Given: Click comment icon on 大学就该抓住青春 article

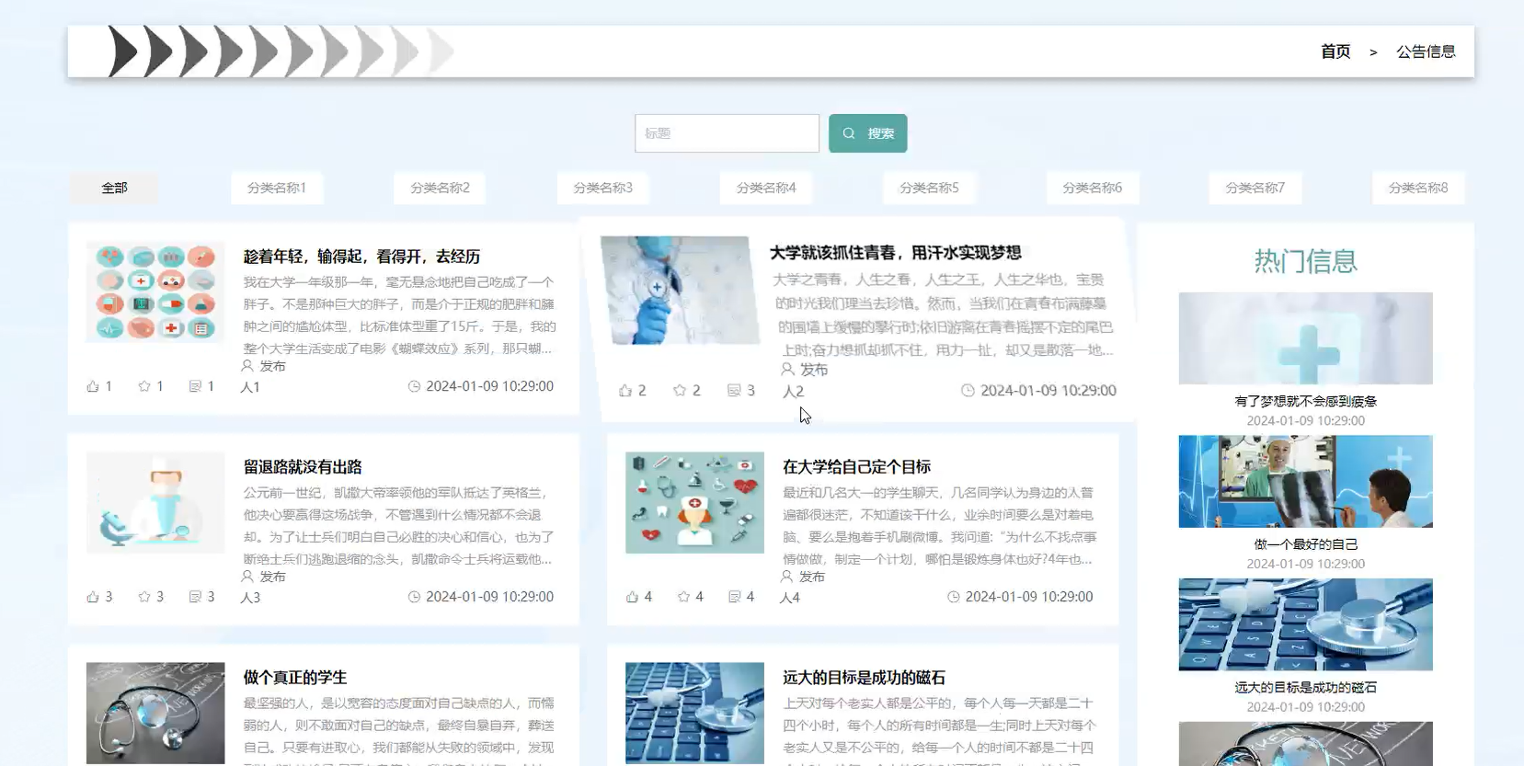Looking at the screenshot, I should click(734, 390).
